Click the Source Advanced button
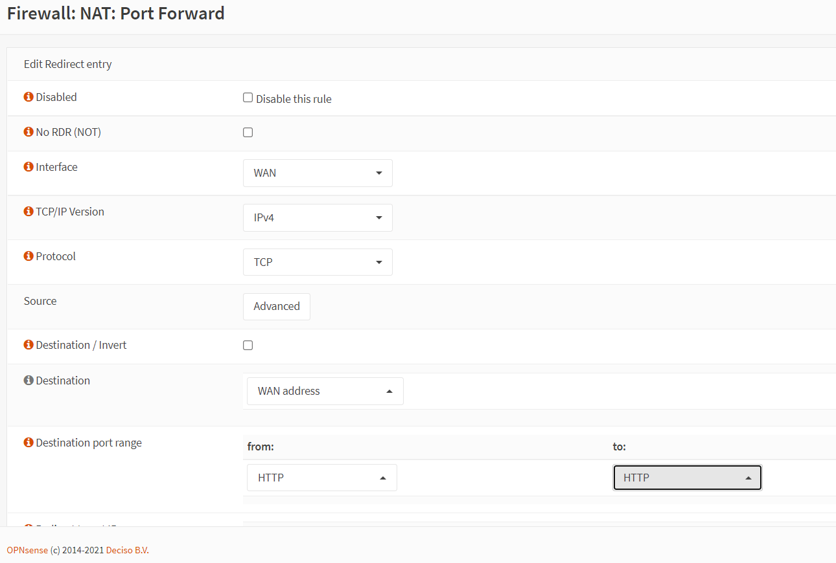 [x=277, y=307]
